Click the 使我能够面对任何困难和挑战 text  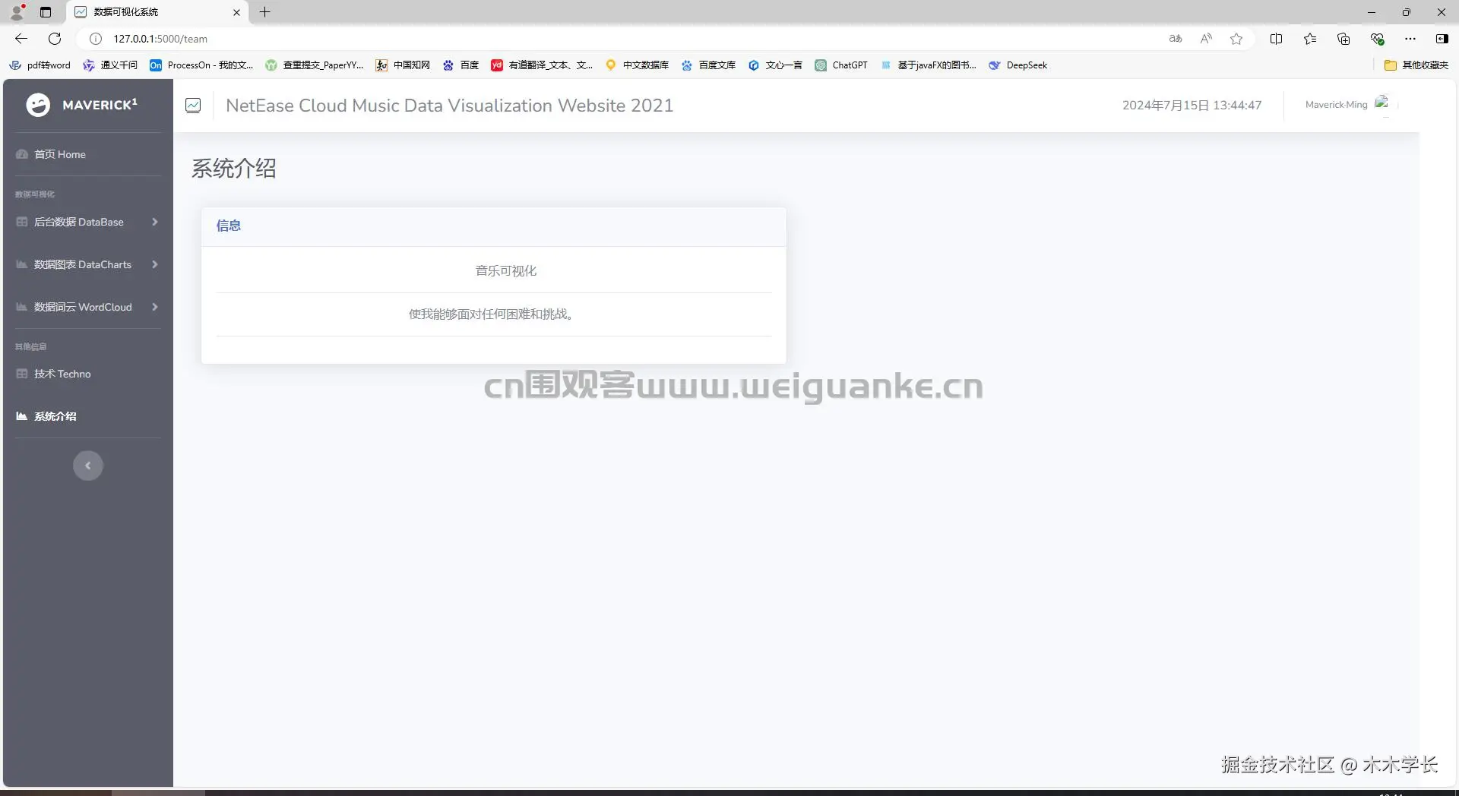coord(491,314)
